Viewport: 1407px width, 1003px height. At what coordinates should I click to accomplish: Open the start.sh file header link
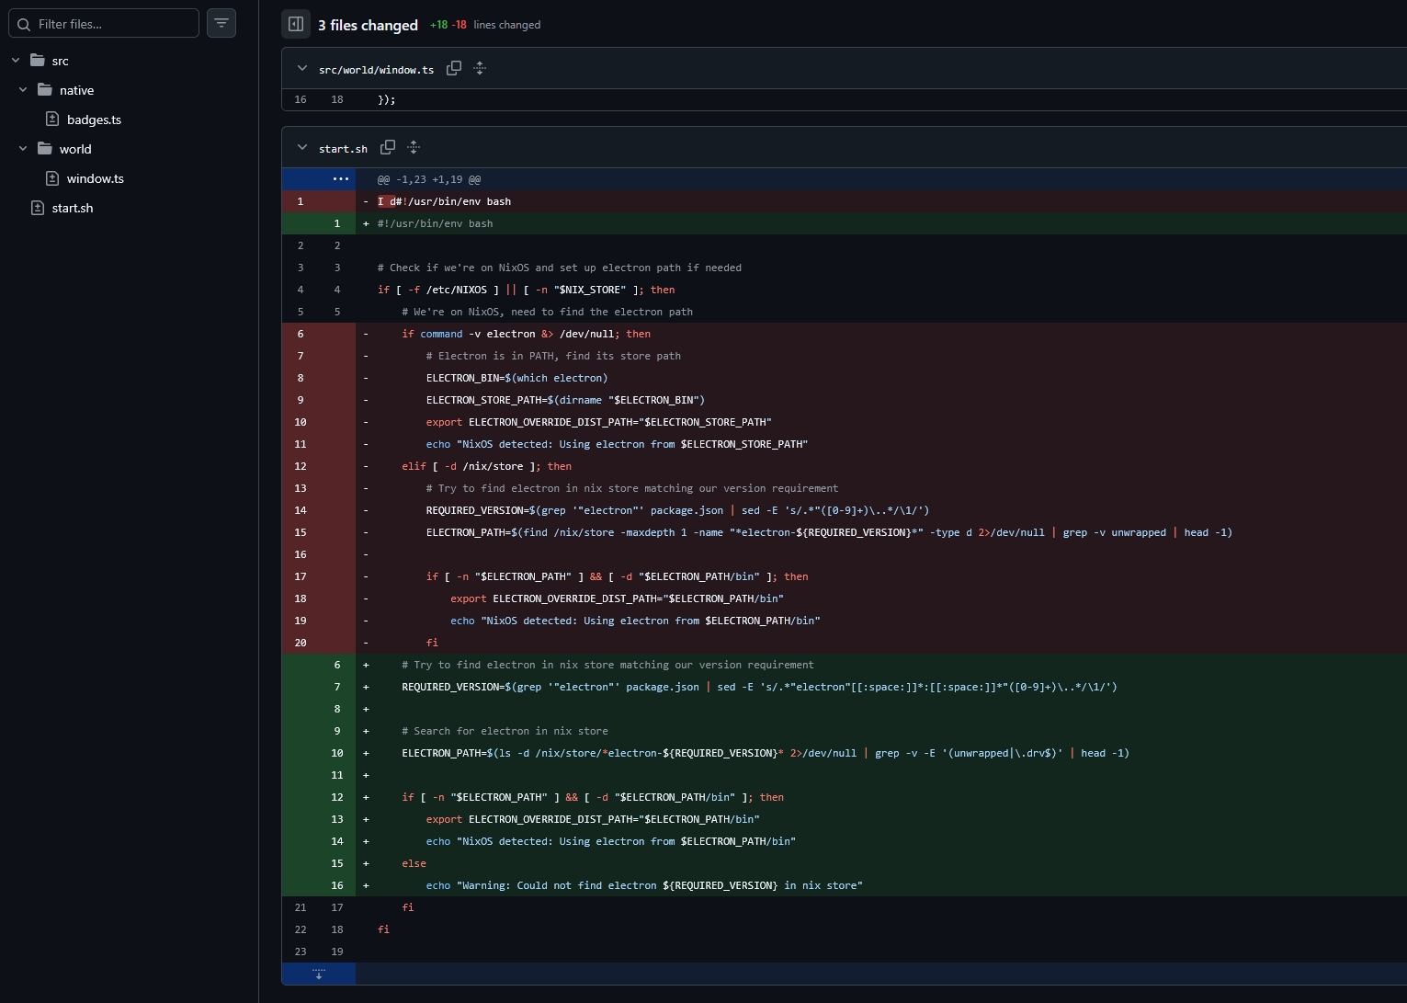click(343, 149)
